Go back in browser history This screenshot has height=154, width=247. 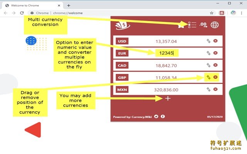tap(6, 13)
